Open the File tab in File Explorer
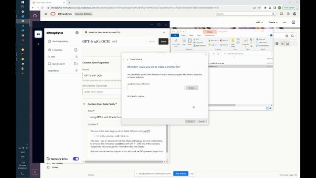 pyautogui.click(x=175, y=35)
